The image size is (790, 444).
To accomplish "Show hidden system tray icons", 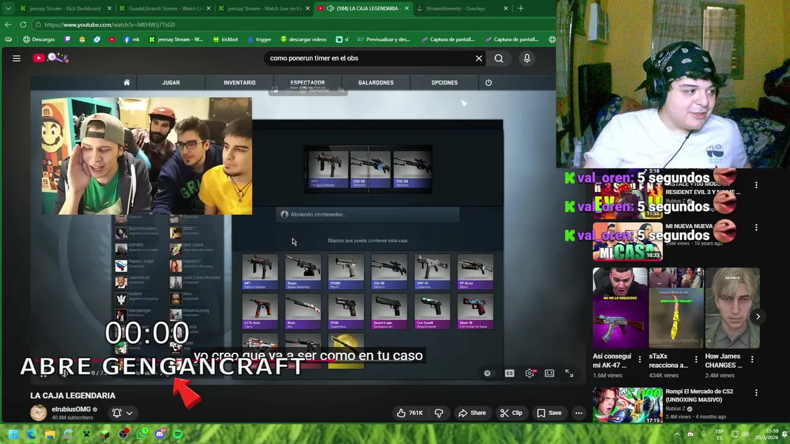I will click(677, 434).
